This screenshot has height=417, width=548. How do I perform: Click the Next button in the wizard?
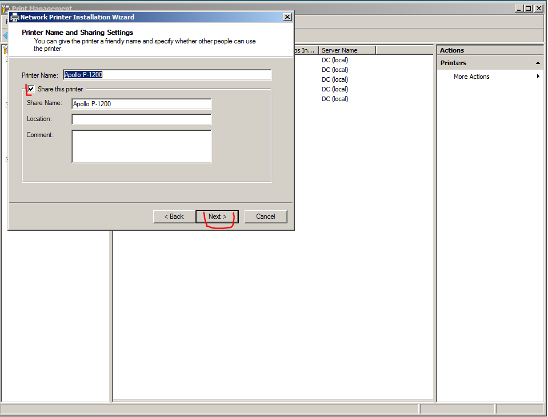click(x=217, y=216)
